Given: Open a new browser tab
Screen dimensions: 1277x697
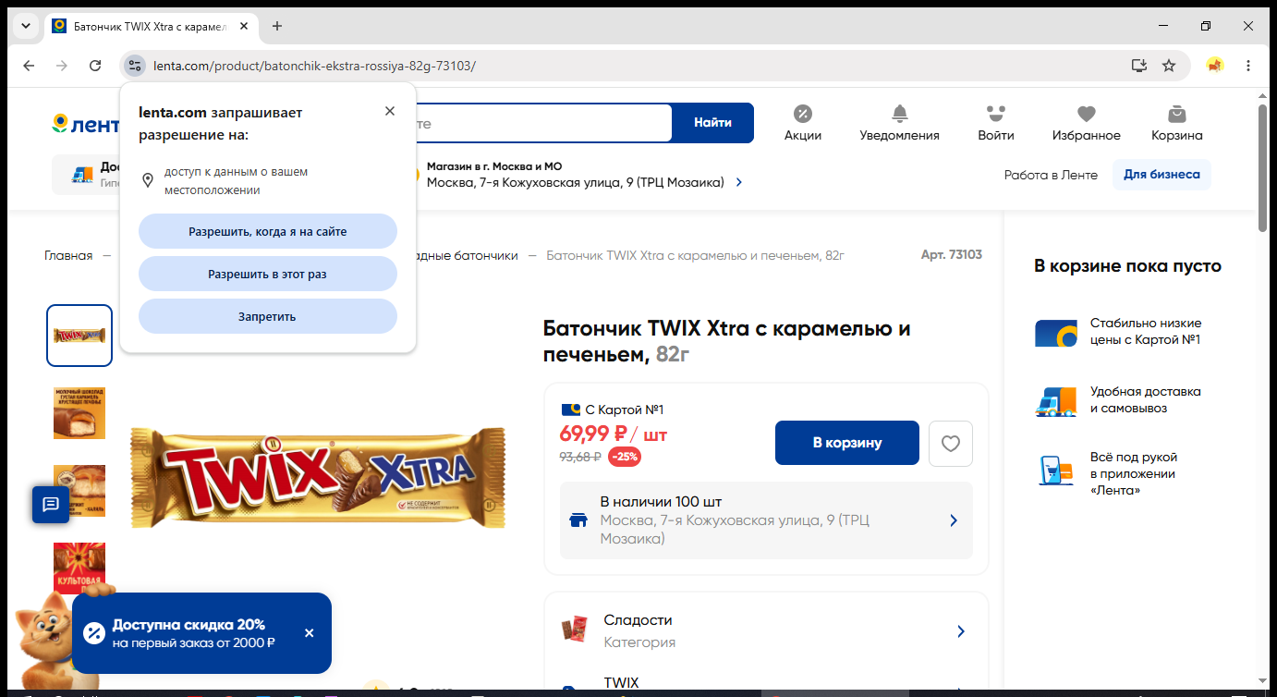Looking at the screenshot, I should [277, 26].
